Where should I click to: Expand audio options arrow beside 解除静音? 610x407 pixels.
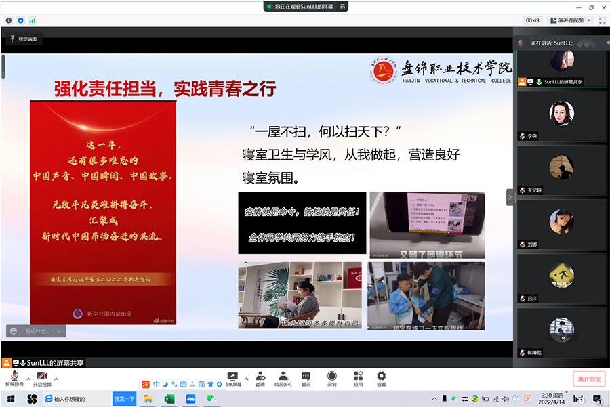point(28,379)
